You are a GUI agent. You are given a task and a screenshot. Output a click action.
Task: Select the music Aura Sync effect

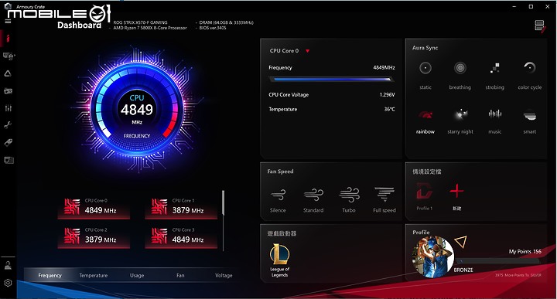point(495,121)
